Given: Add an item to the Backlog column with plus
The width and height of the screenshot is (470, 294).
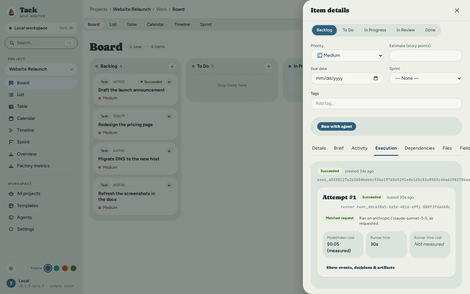Looking at the screenshot, I should click(x=172, y=66).
